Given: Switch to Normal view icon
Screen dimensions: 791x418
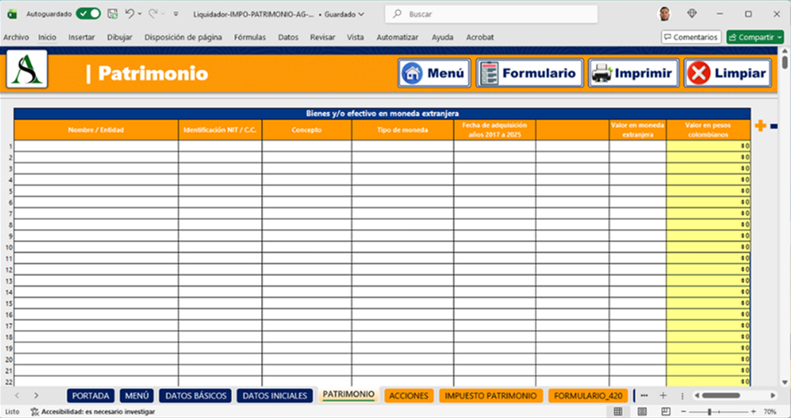Looking at the screenshot, I should click(x=618, y=412).
